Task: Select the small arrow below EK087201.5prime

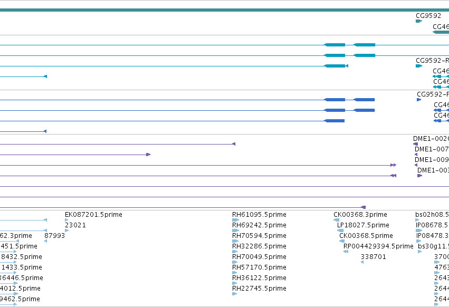Action: pos(66,220)
